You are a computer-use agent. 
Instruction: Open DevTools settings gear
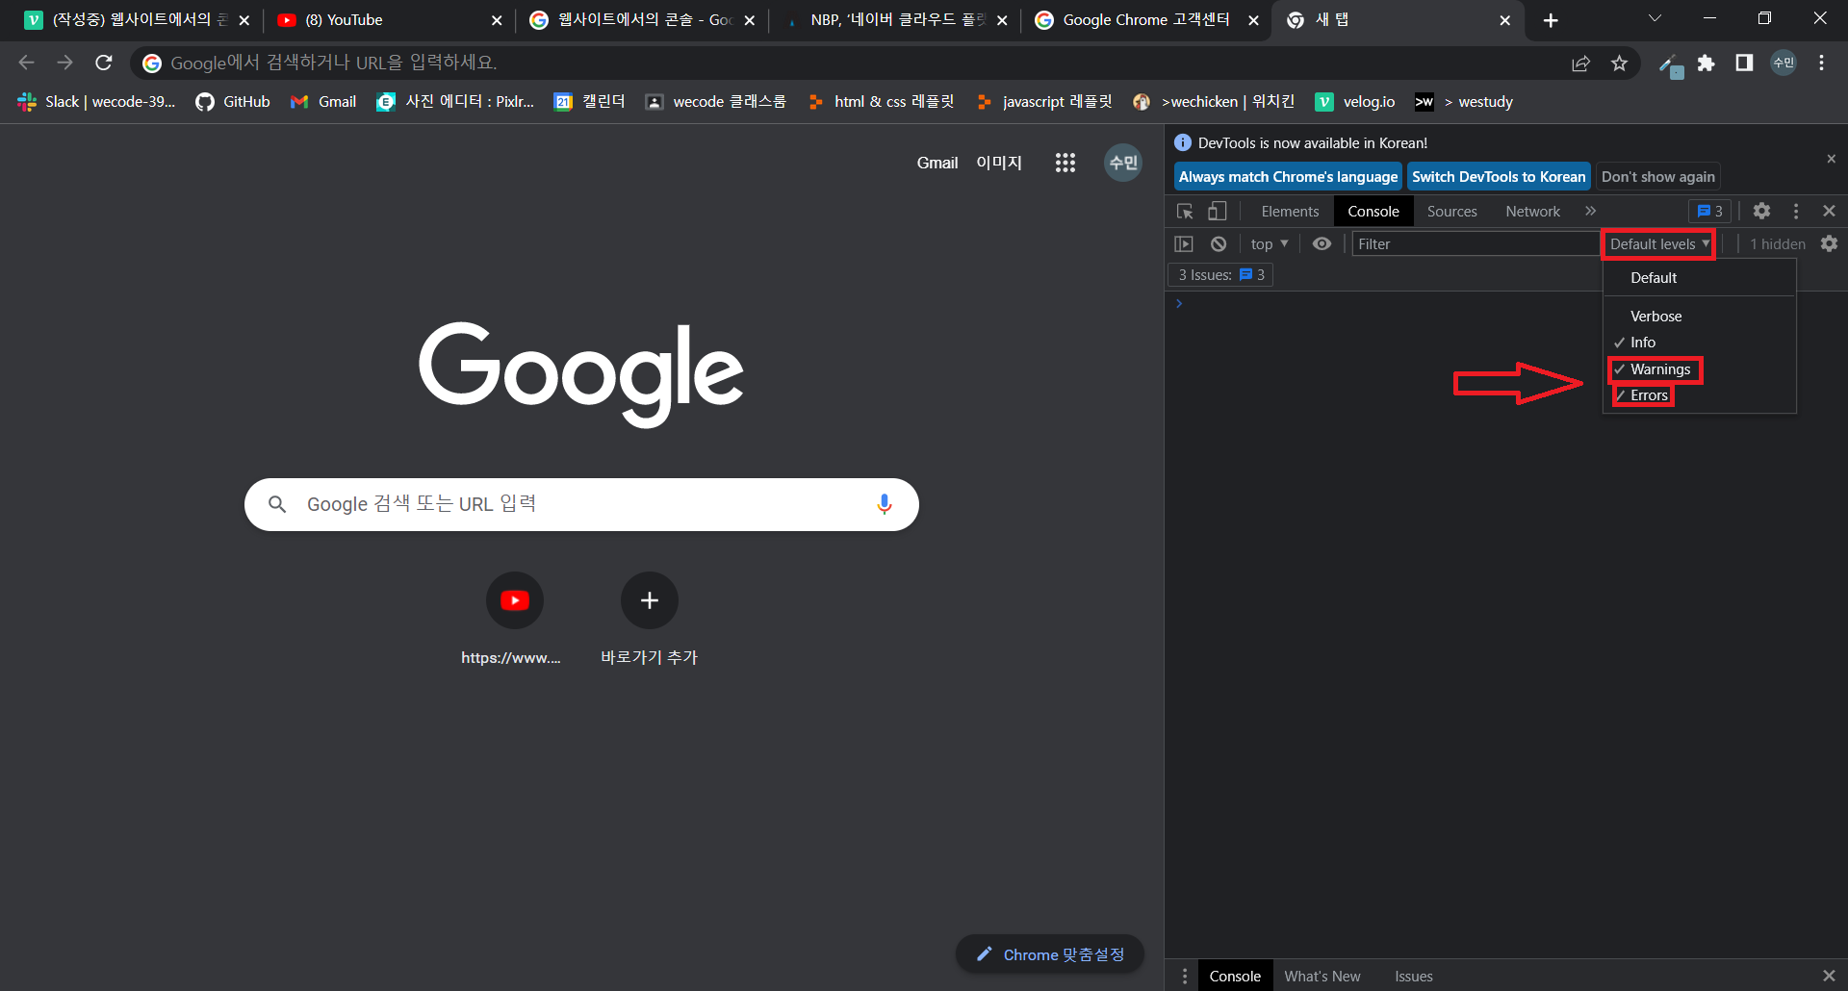point(1761,211)
